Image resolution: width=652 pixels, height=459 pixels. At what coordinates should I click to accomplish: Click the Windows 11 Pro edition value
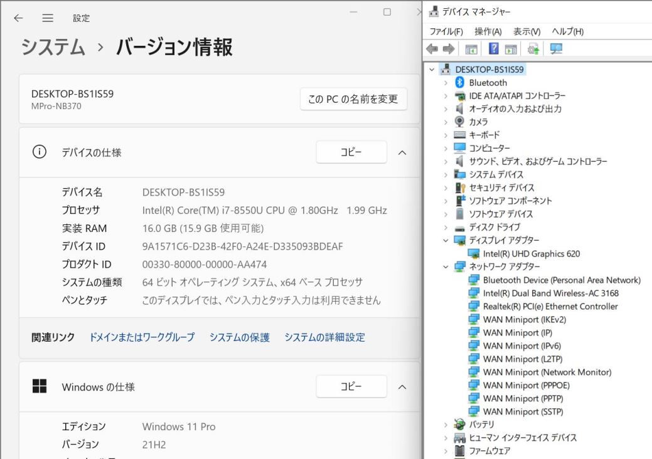tap(179, 426)
